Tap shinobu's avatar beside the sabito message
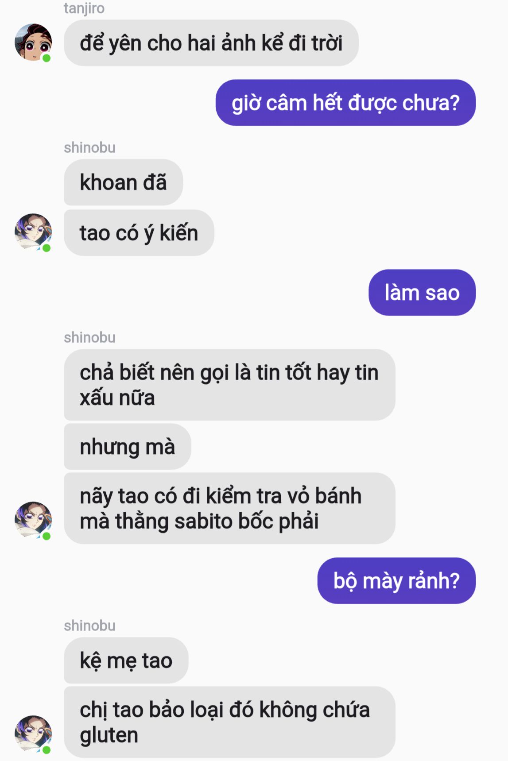 [x=33, y=520]
